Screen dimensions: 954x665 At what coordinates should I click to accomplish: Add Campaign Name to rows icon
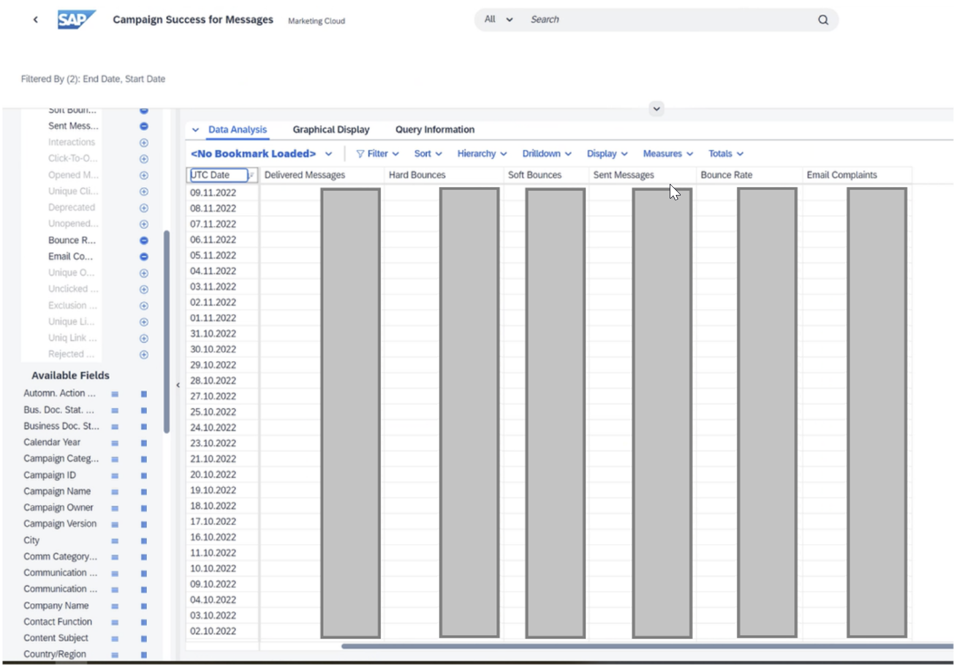[x=115, y=492]
